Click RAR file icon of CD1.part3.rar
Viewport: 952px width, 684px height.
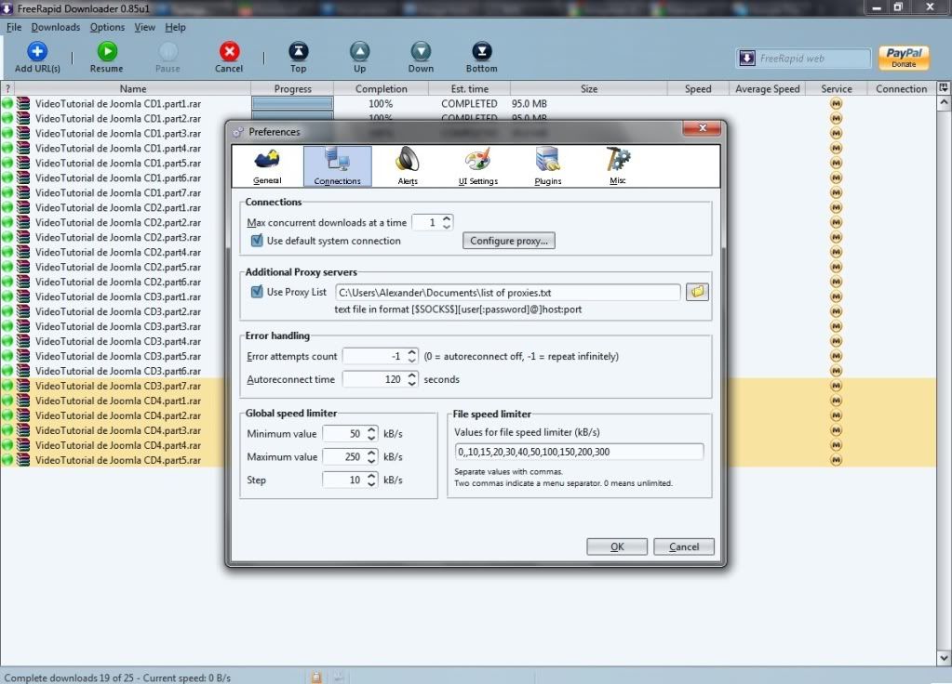[23, 134]
